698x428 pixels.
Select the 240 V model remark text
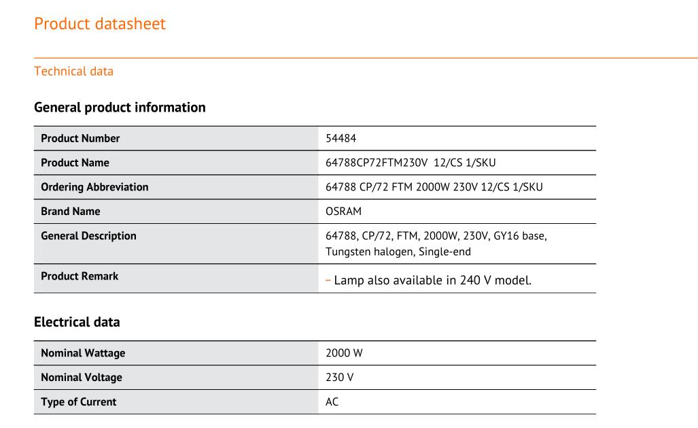point(432,280)
